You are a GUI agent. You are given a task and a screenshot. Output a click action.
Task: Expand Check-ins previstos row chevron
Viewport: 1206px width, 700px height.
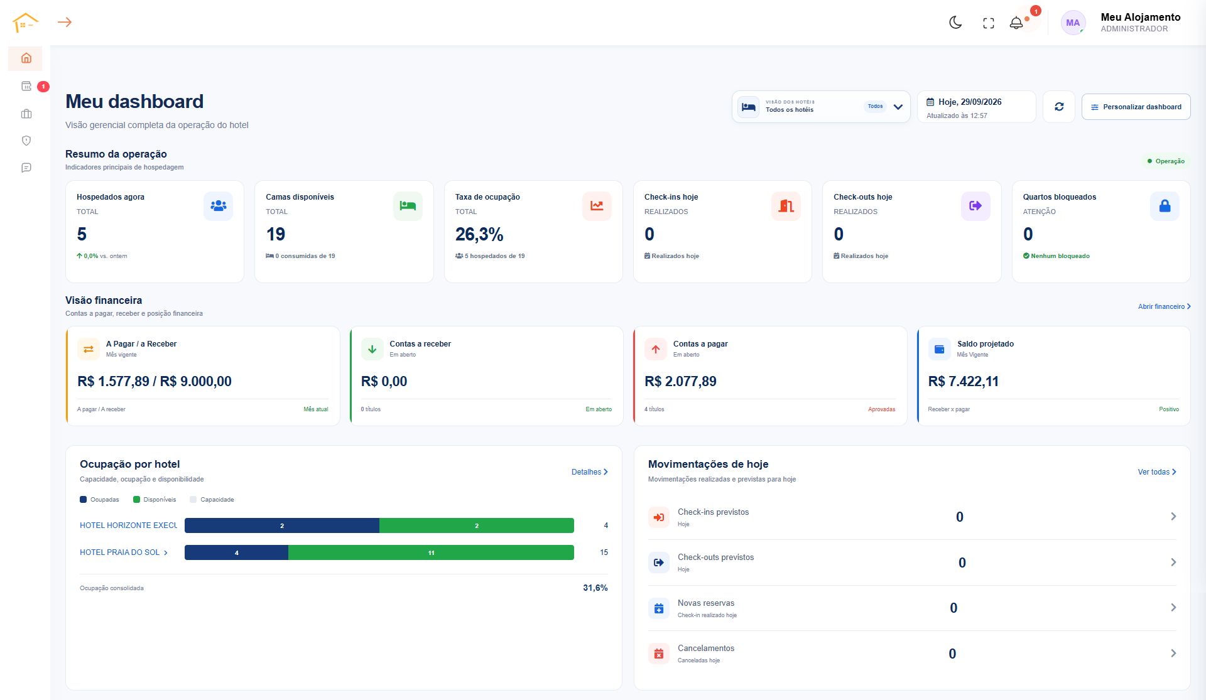1173,517
